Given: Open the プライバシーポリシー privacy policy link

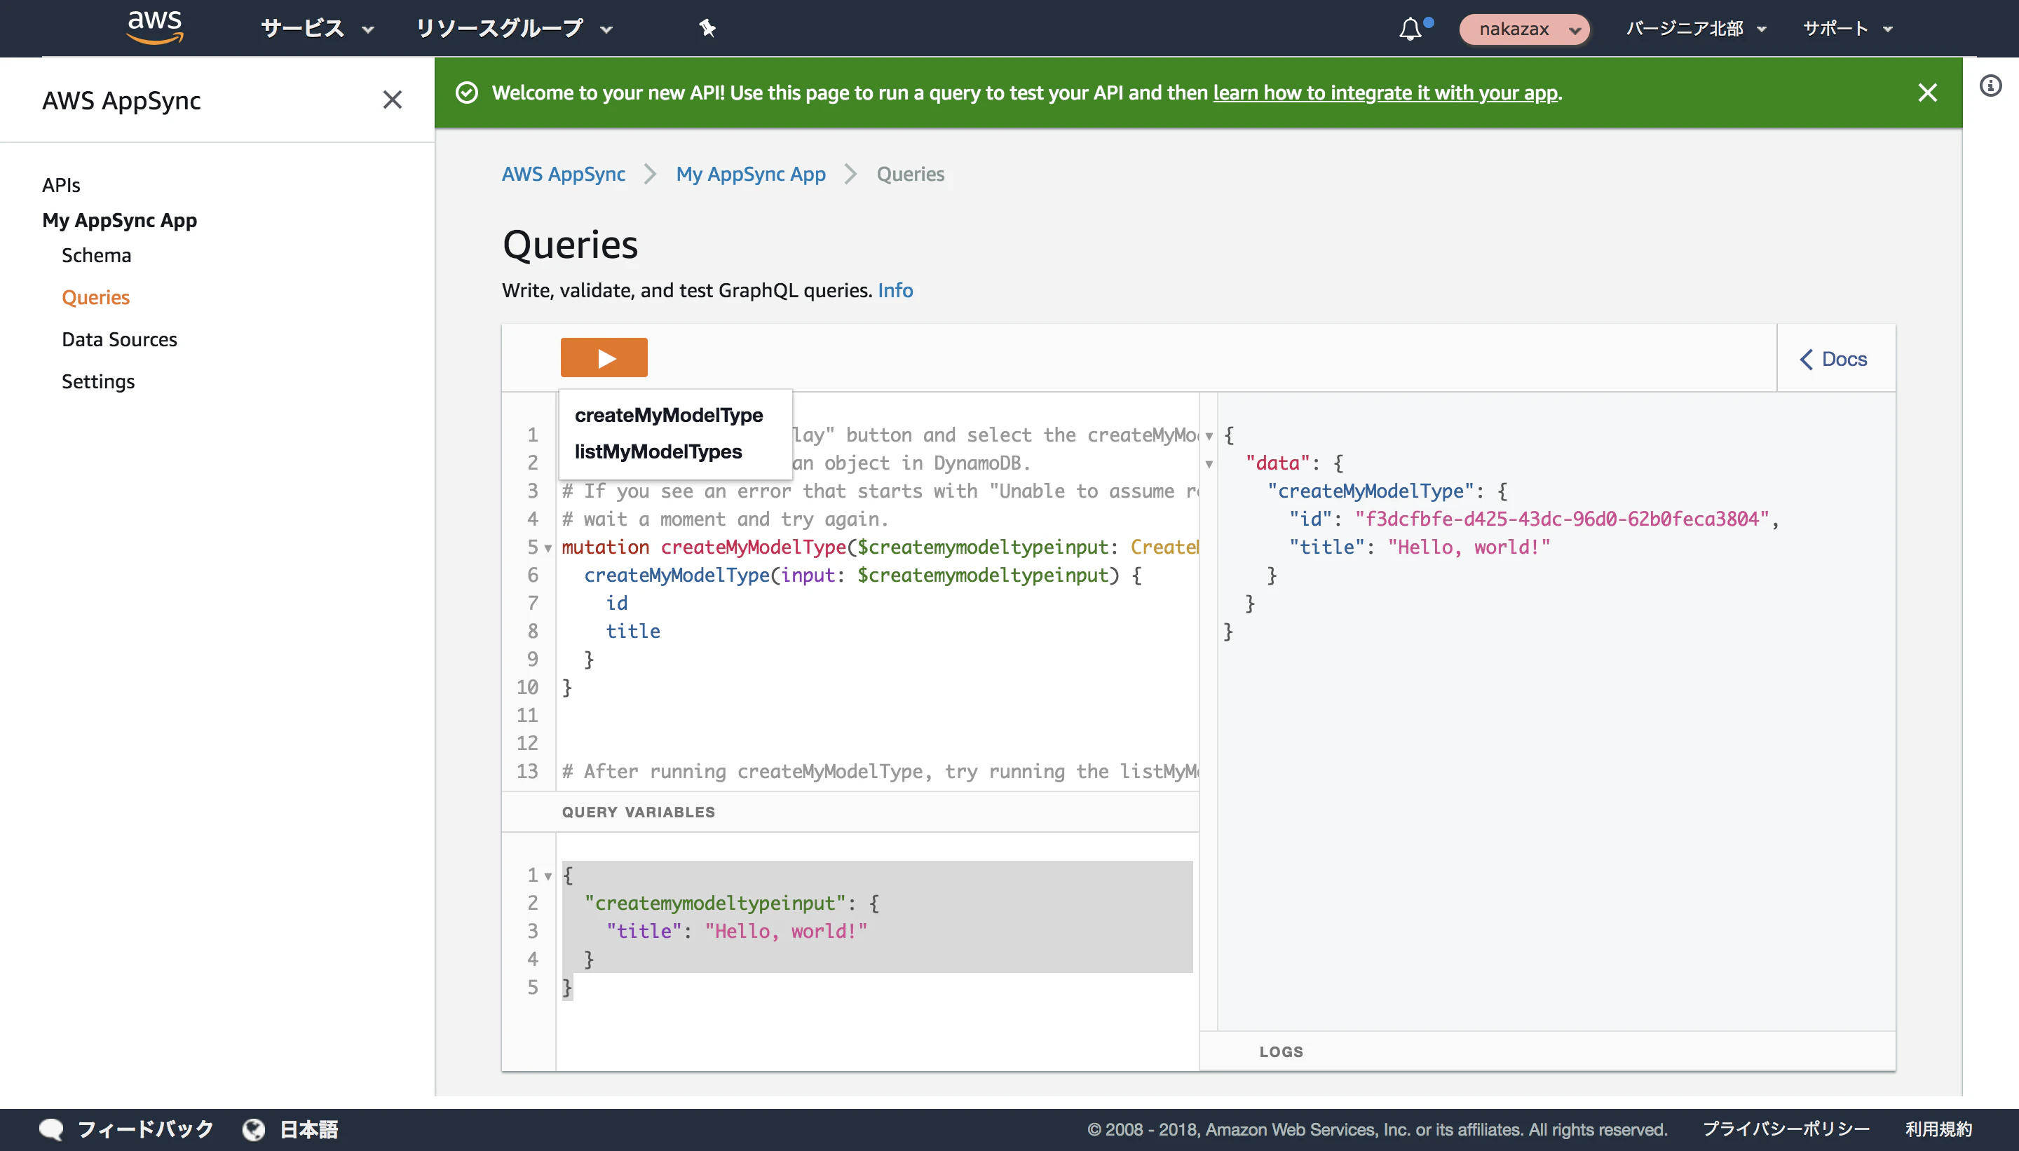Looking at the screenshot, I should coord(1786,1129).
